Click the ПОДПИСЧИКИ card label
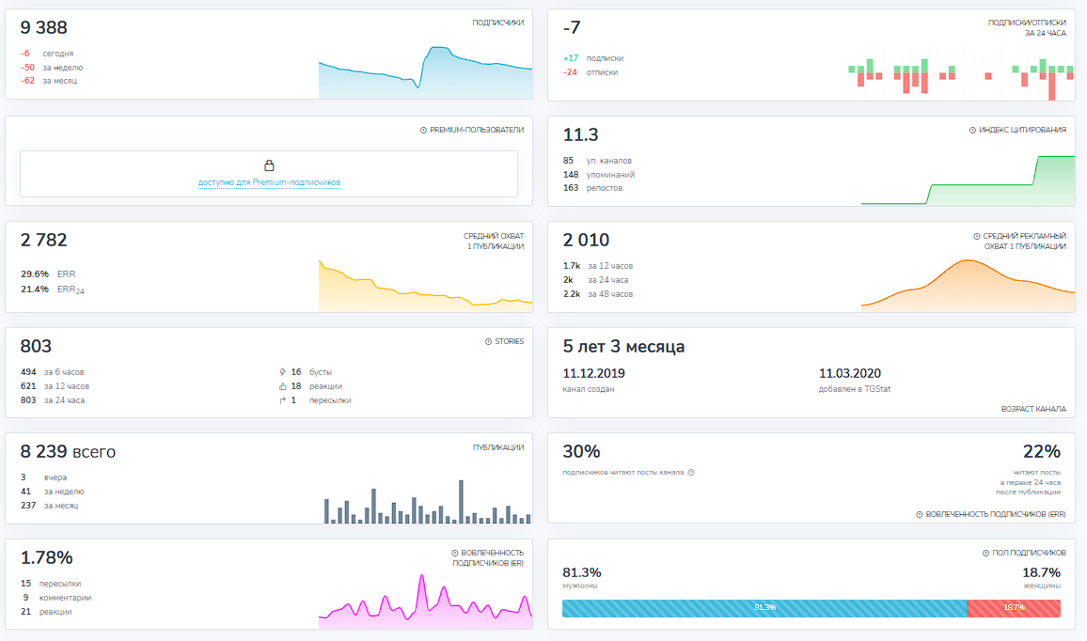The height and width of the screenshot is (641, 1087). pyautogui.click(x=497, y=23)
